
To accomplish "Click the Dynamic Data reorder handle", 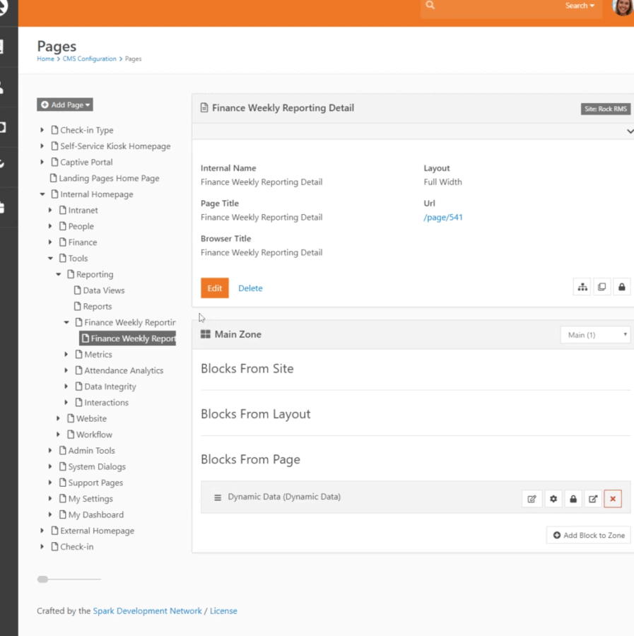I will tap(218, 497).
